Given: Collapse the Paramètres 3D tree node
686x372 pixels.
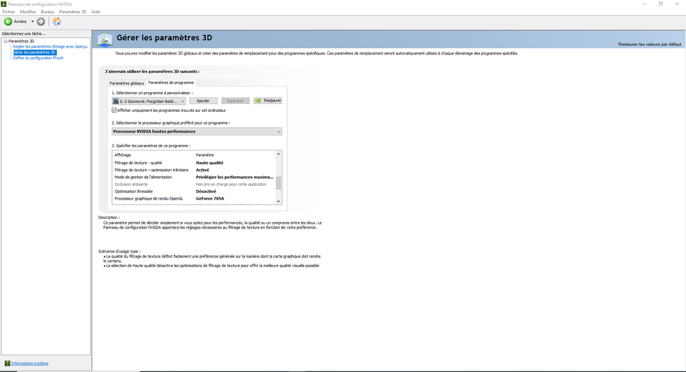Looking at the screenshot, I should [x=5, y=41].
